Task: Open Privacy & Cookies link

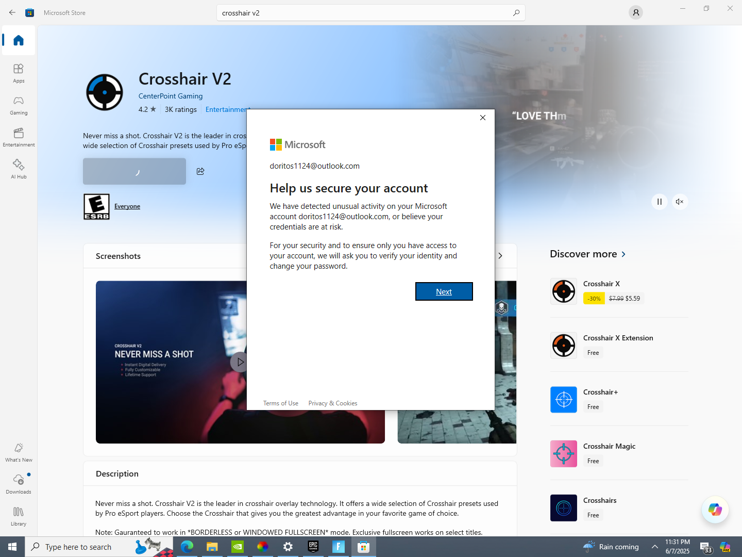Action: 333,403
